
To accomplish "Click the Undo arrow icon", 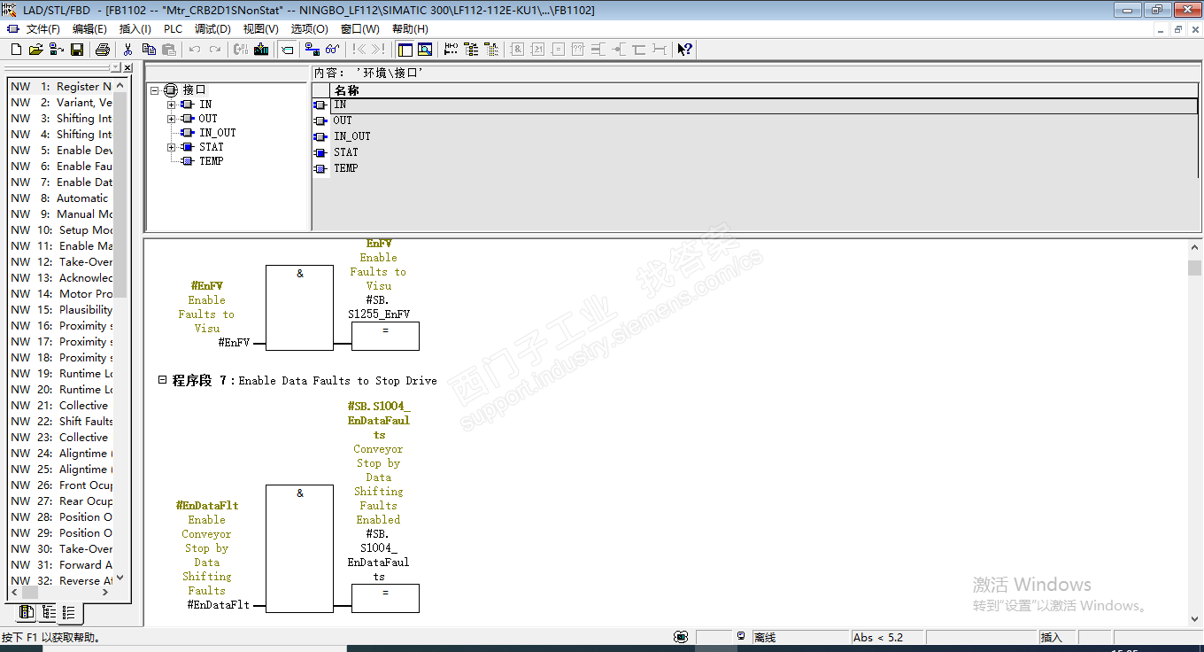I will coord(195,50).
